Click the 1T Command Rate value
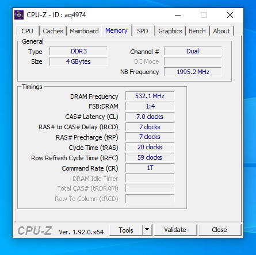Screen dimensions: 256x255 coord(150,168)
